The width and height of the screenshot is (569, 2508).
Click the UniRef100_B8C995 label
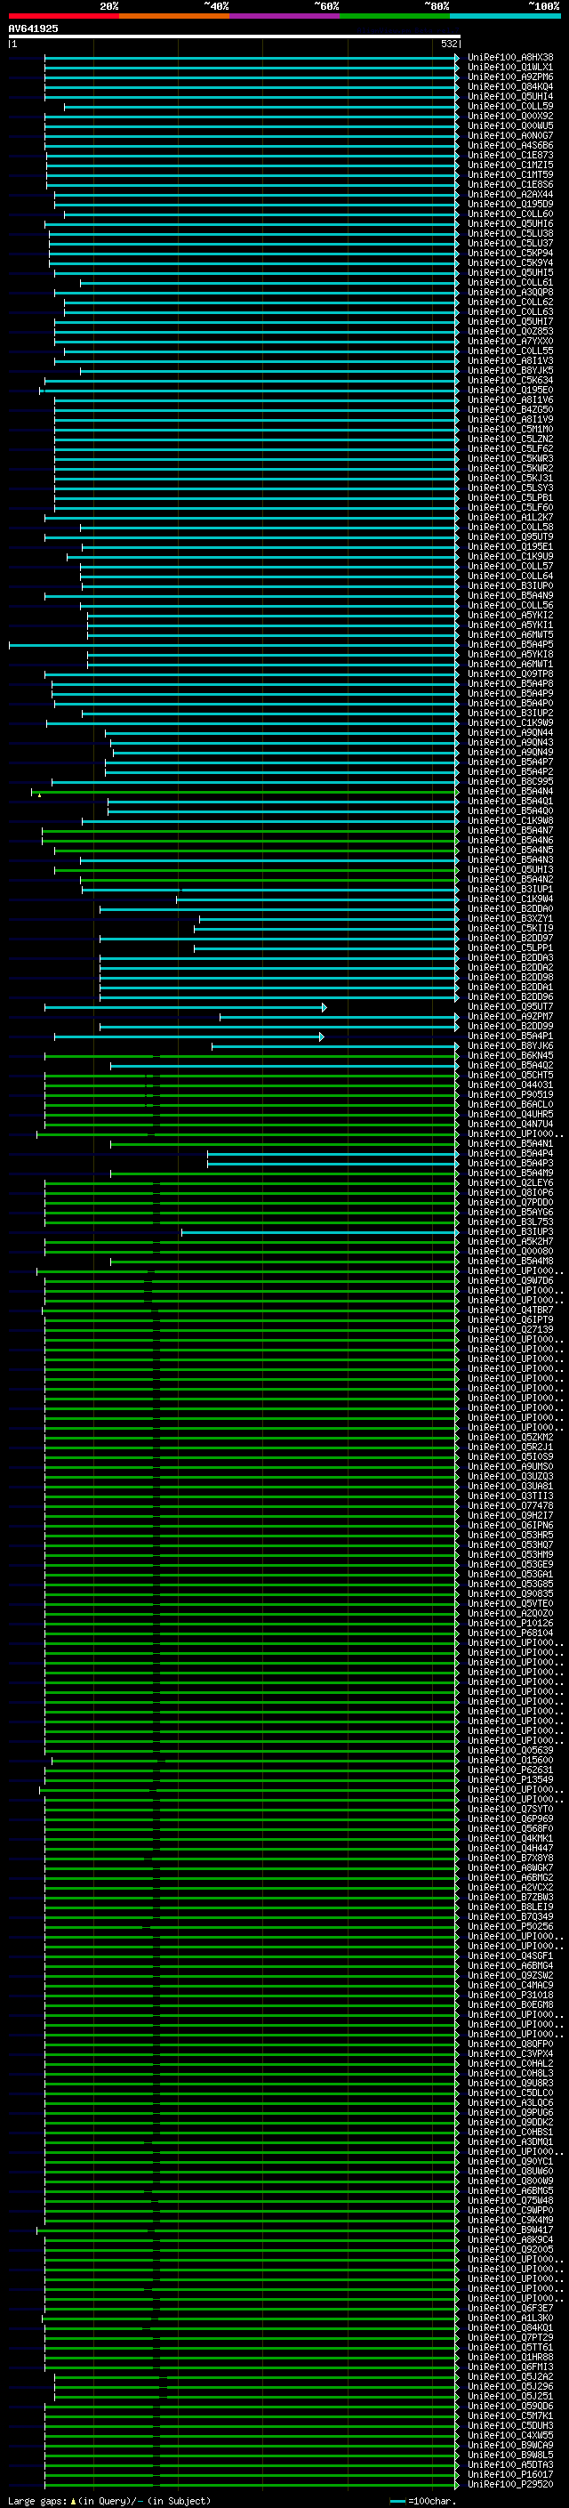click(510, 782)
